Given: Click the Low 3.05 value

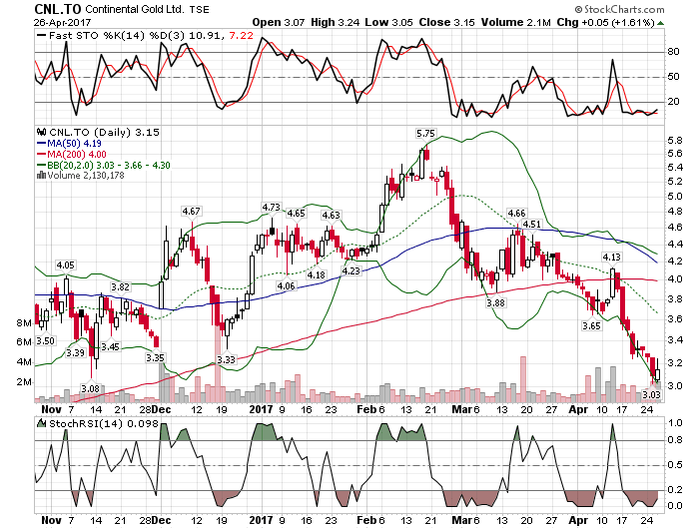Looking at the screenshot, I should click(x=388, y=22).
